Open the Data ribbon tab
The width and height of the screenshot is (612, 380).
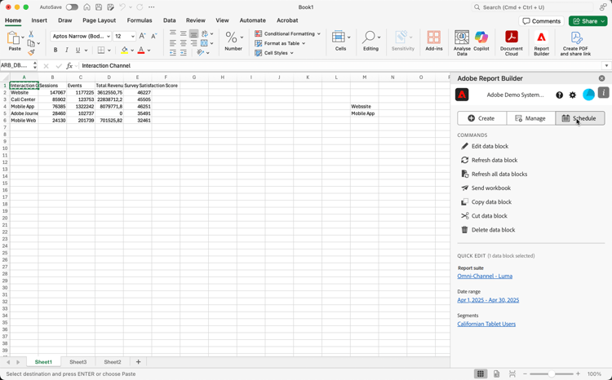tap(170, 20)
